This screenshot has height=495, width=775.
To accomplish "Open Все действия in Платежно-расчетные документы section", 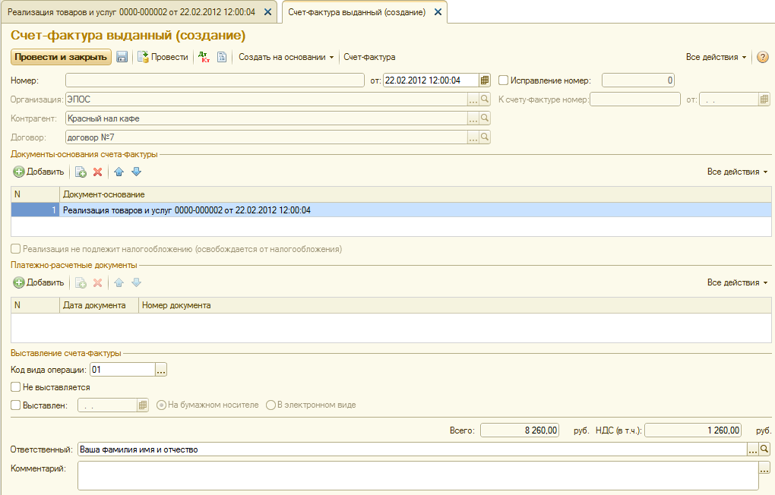I will 737,282.
